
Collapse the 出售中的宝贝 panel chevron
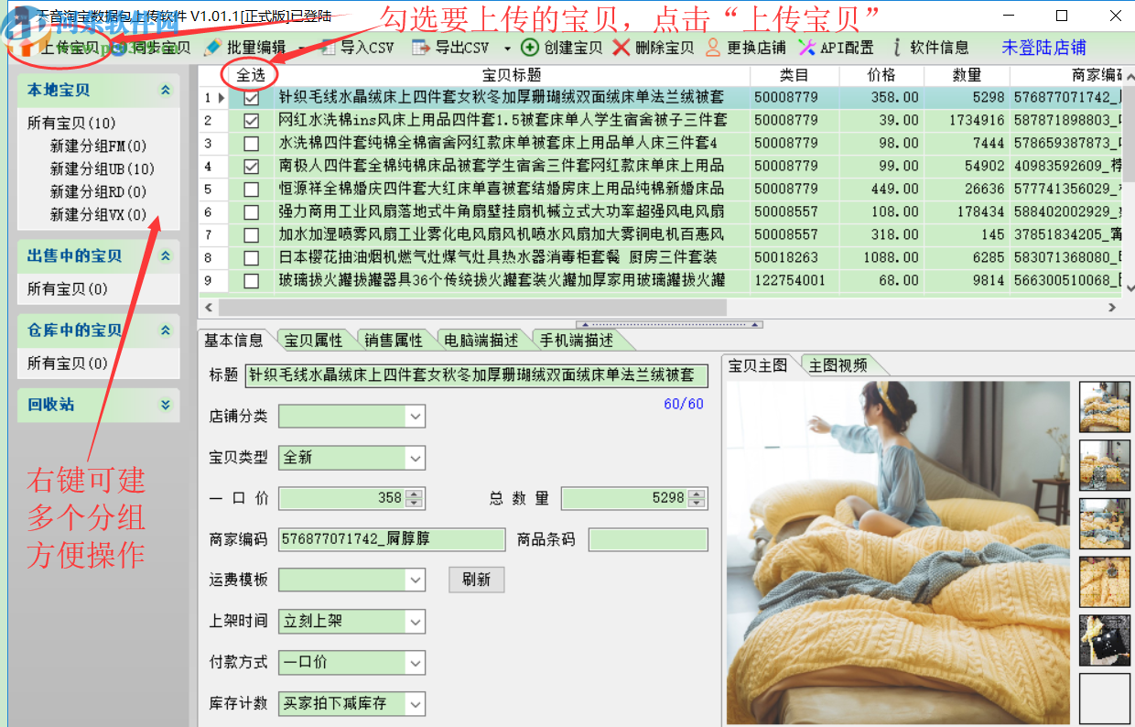click(x=166, y=255)
